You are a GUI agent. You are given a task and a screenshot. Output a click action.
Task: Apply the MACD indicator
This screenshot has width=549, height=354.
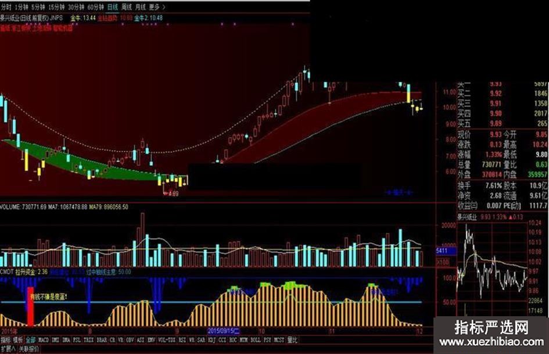pyautogui.click(x=44, y=340)
